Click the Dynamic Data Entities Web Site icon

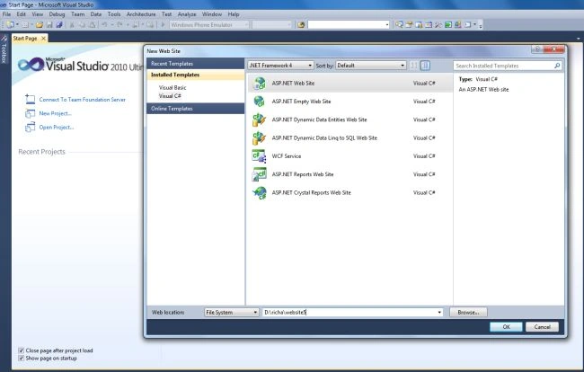click(260, 120)
